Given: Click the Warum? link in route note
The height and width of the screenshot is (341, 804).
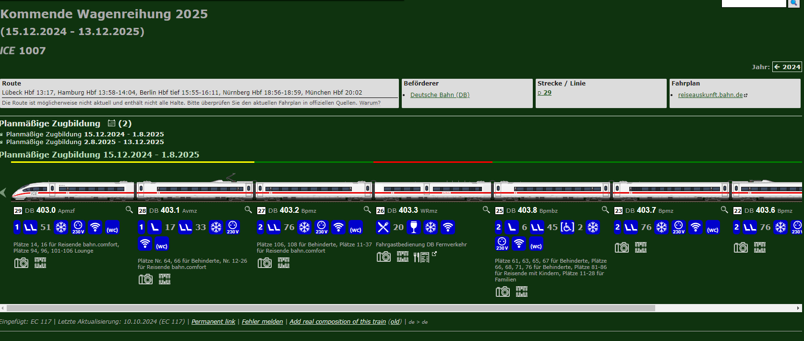Looking at the screenshot, I should [370, 103].
